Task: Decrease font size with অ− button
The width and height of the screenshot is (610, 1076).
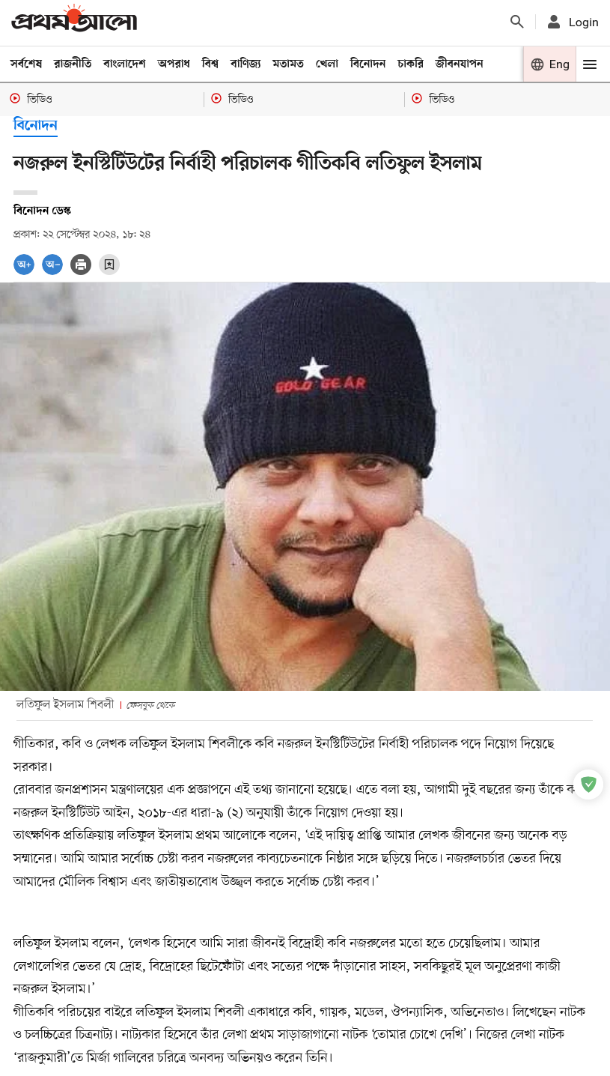Action: 52,265
